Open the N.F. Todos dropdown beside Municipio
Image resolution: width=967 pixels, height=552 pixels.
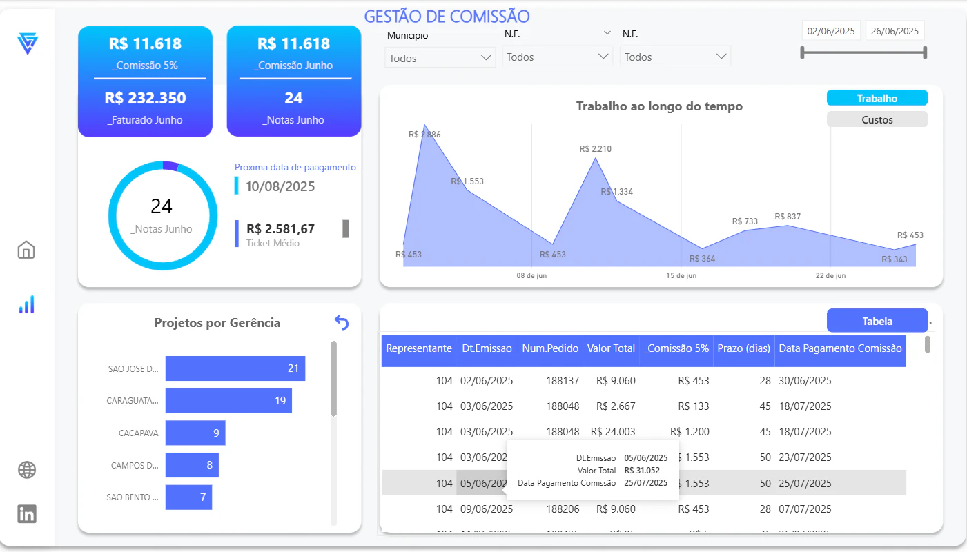coord(558,57)
